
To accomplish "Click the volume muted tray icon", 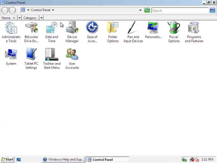I will (x=197, y=159).
